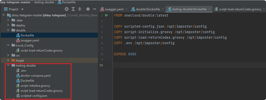
Task: Close the double\Dockerfile tab
Action: click(163, 9)
